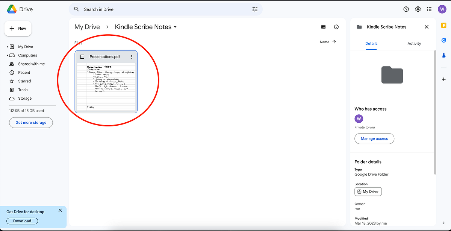Open the Google apps grid

point(429,9)
